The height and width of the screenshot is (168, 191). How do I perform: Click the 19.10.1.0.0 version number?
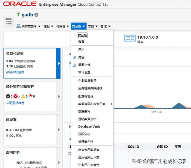[148, 37]
